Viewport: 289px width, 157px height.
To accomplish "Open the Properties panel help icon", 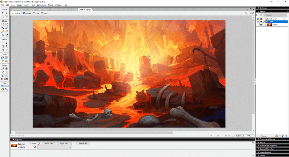I will tap(253, 143).
